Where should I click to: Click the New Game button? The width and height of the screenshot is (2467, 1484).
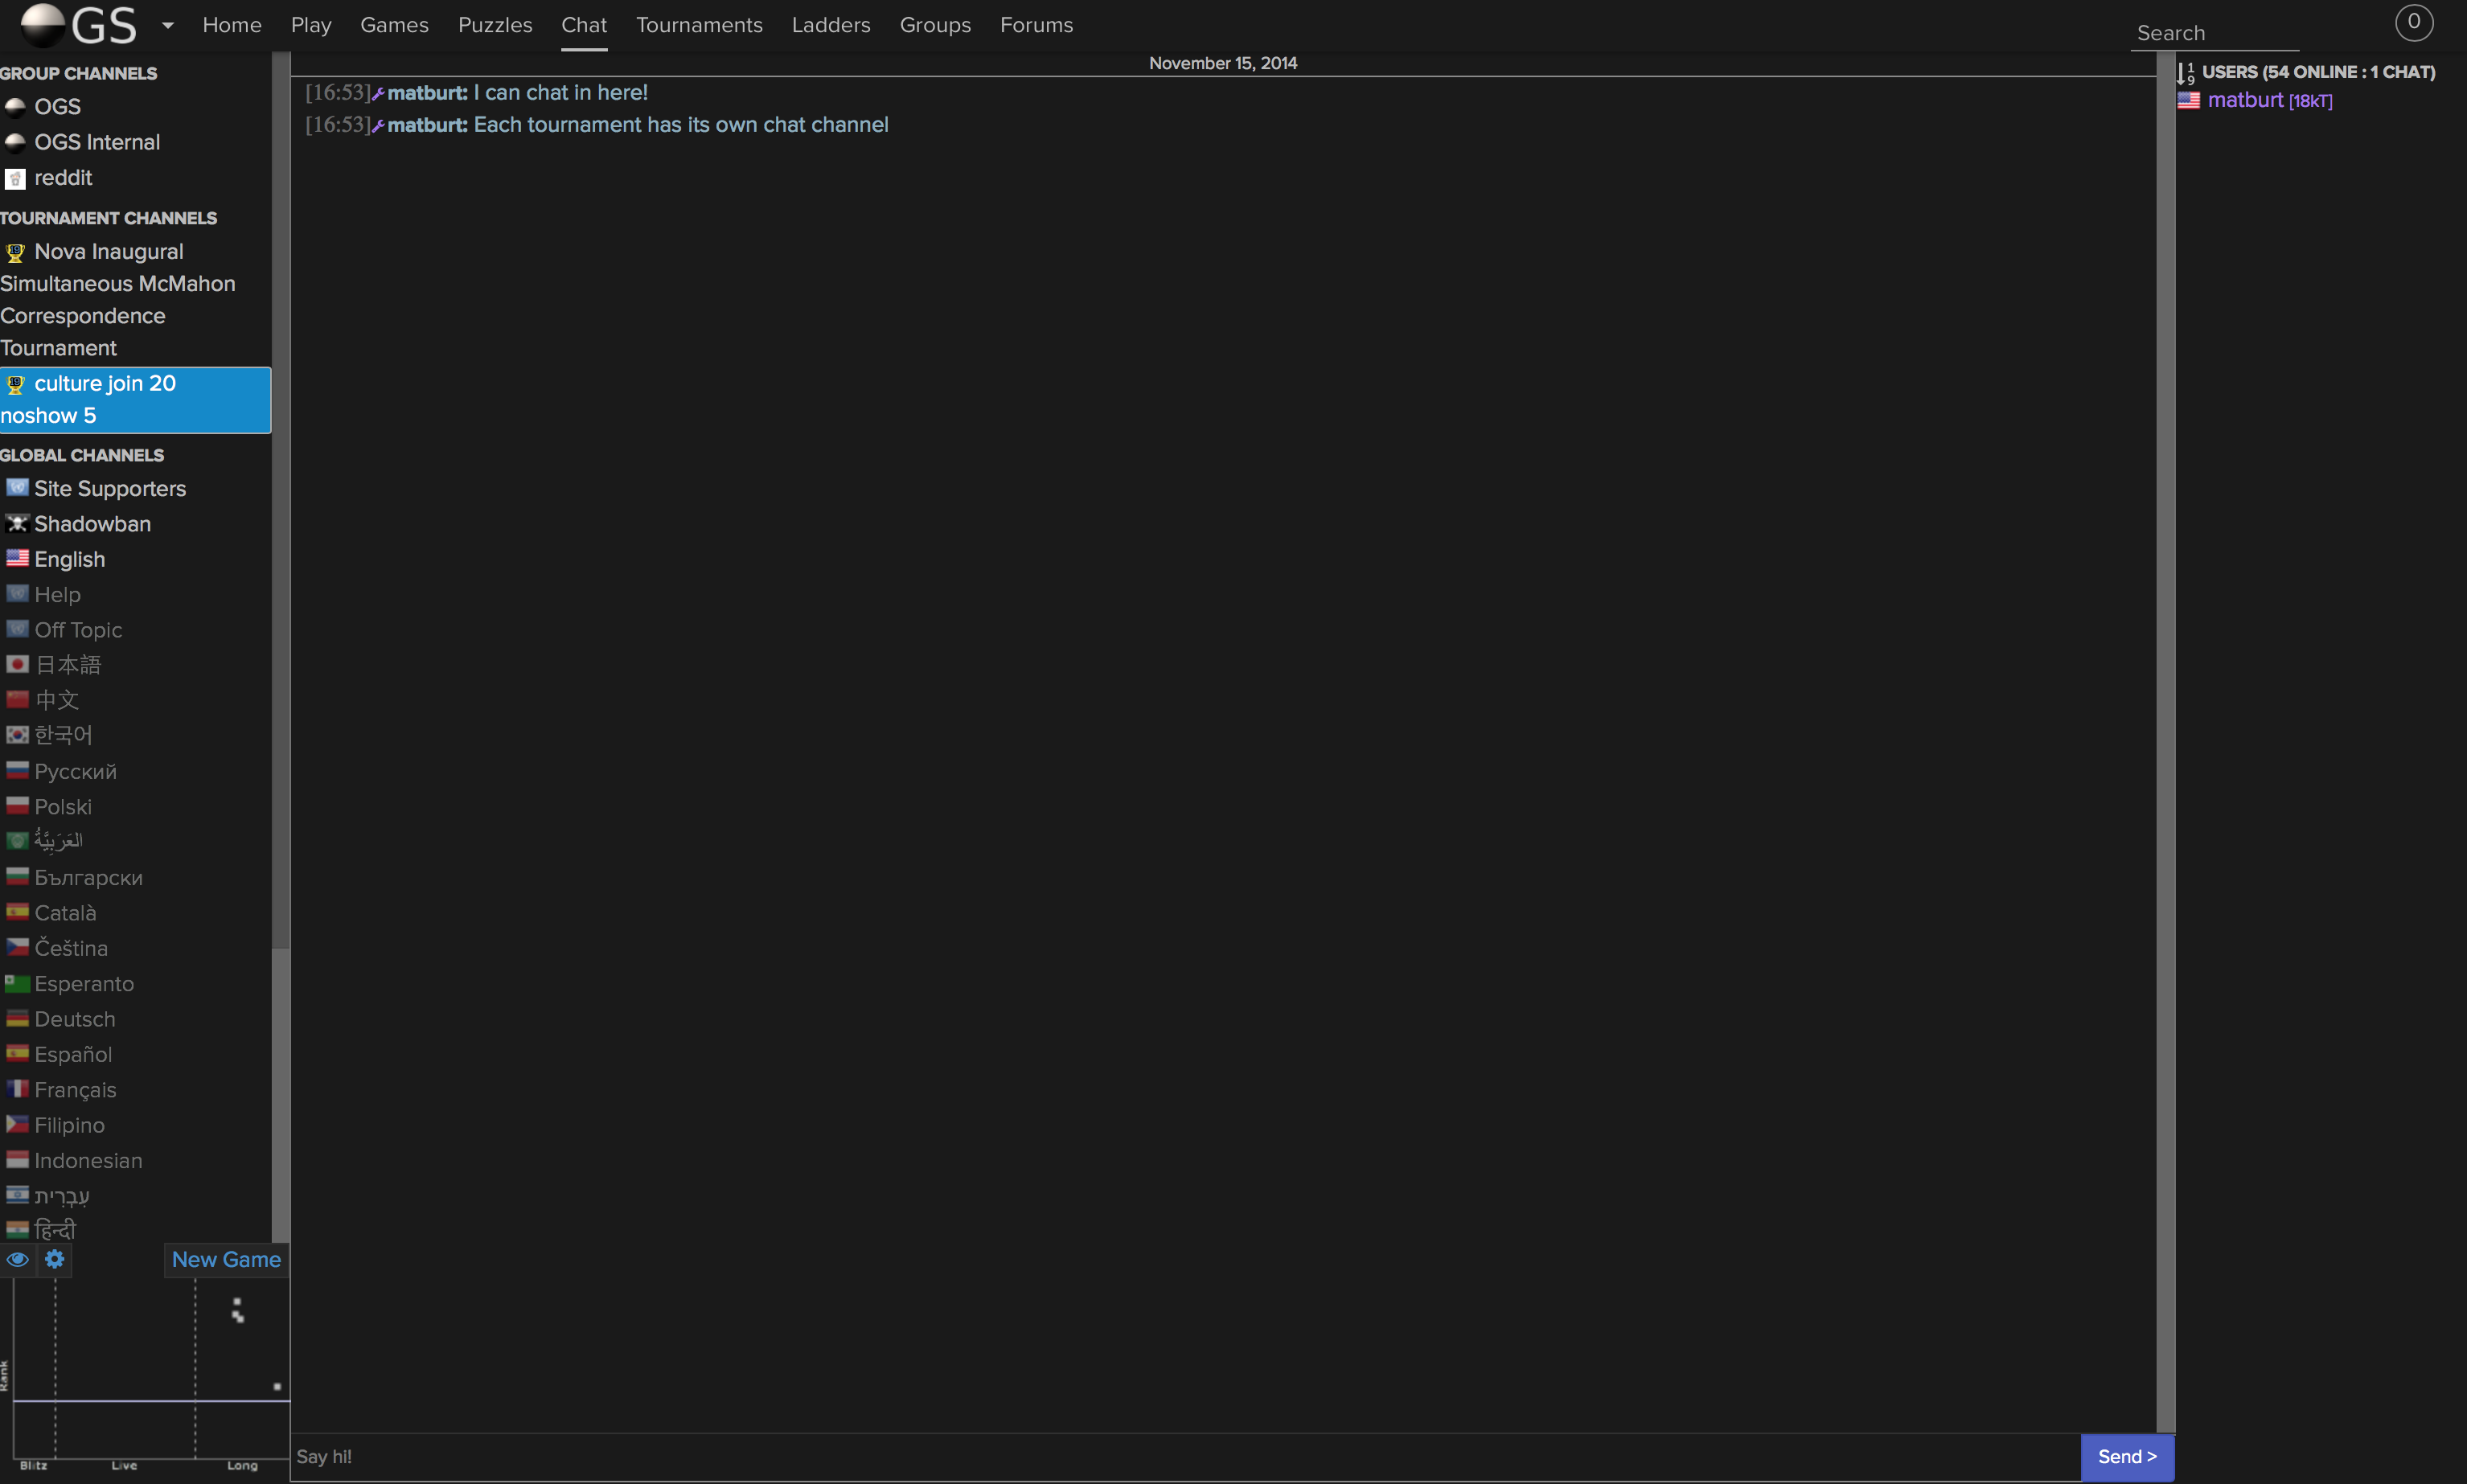(x=226, y=1260)
